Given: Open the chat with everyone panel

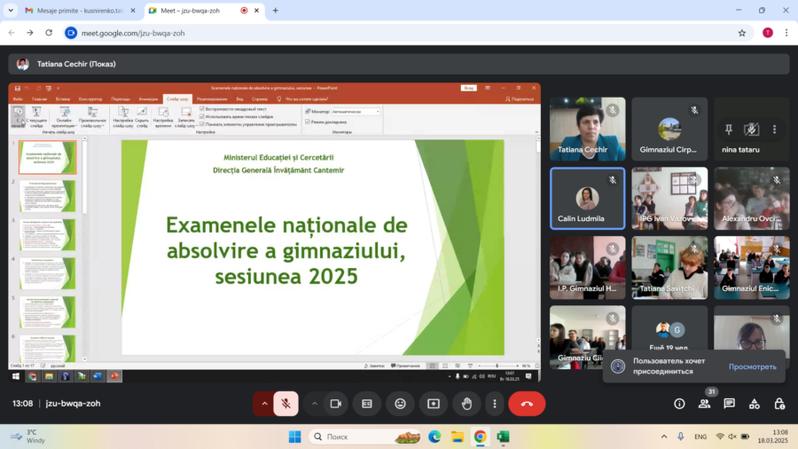Looking at the screenshot, I should [x=729, y=404].
